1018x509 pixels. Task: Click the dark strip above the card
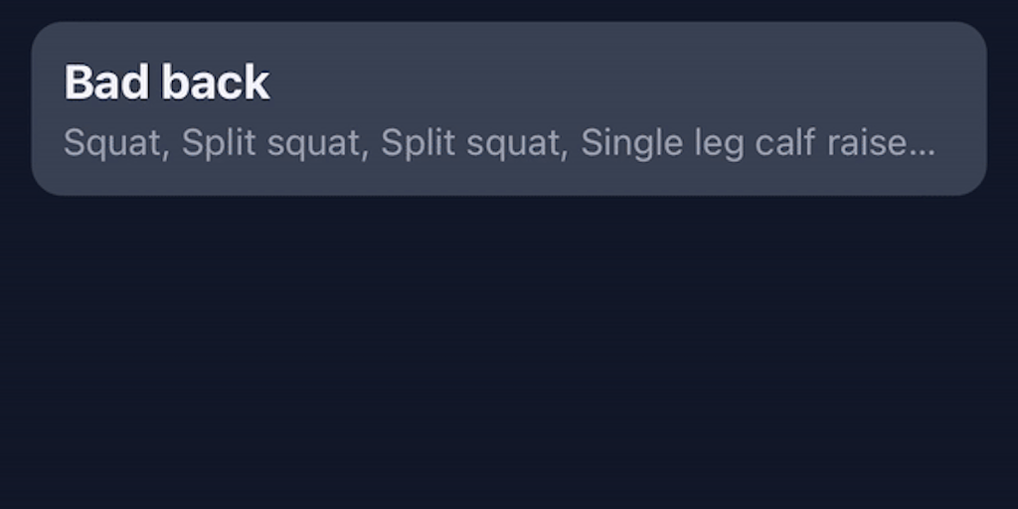(x=509, y=10)
